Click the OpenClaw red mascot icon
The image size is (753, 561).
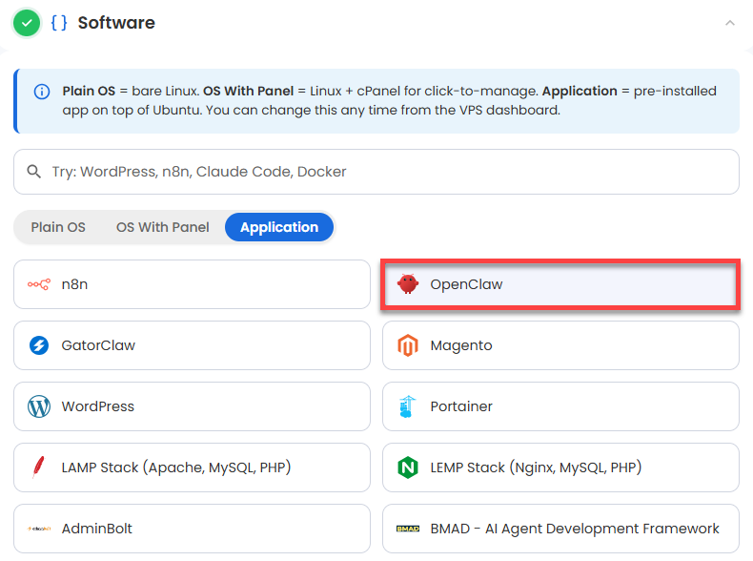click(x=408, y=284)
